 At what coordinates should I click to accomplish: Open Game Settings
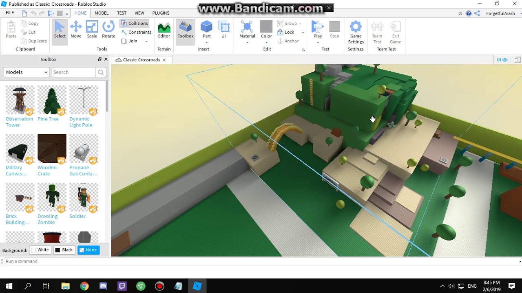tap(356, 32)
